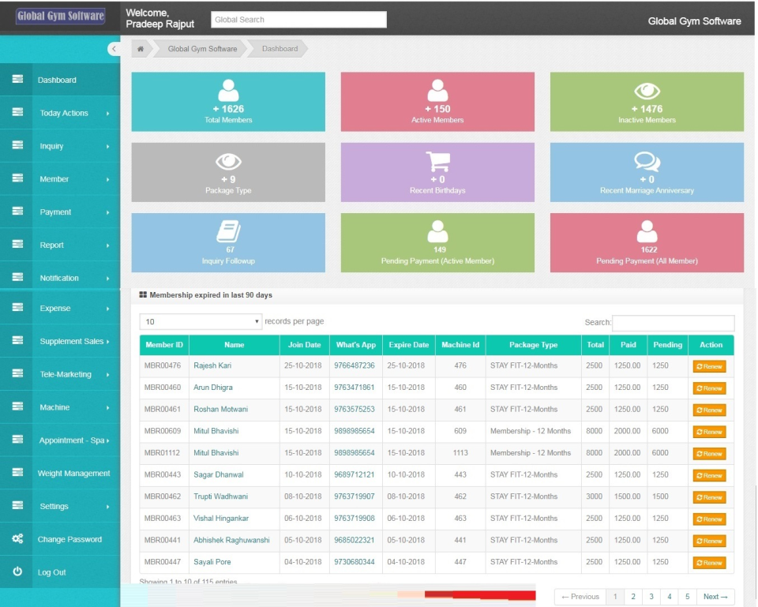Click the book icon on Inquiry Followup card
The image size is (758, 607).
point(229,231)
